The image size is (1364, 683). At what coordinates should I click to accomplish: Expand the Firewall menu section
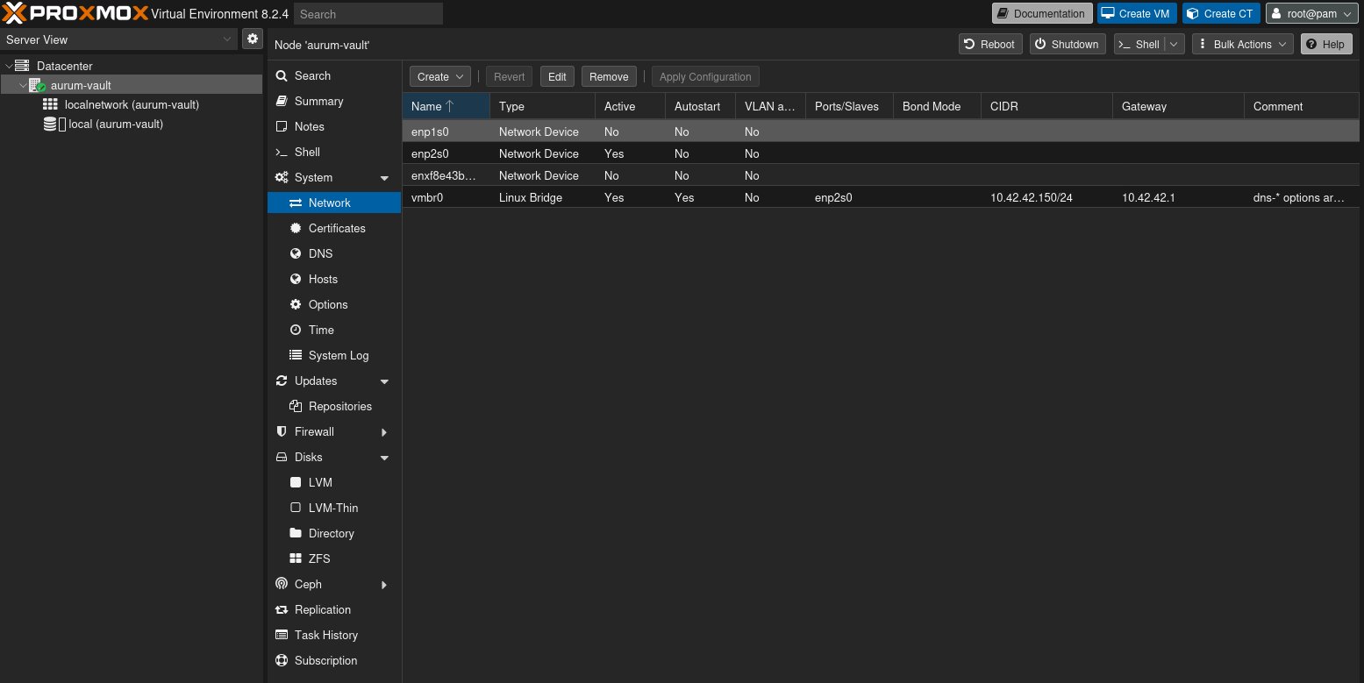point(384,432)
